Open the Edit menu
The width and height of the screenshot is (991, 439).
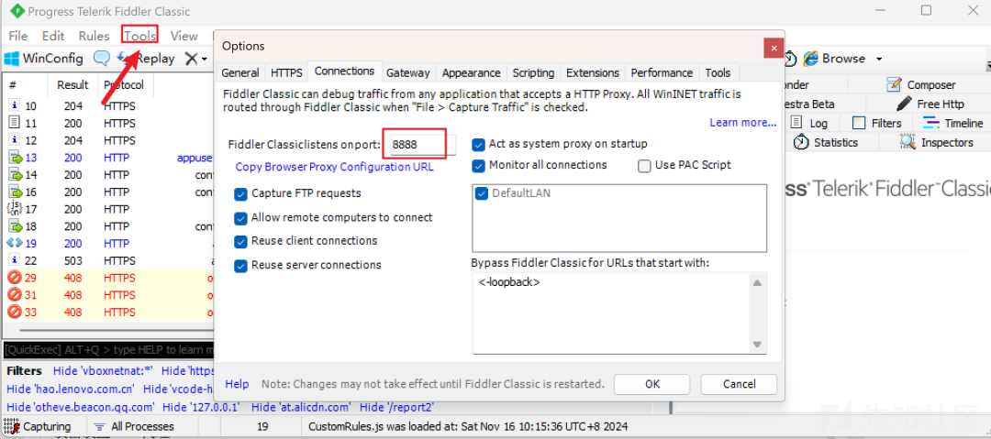tap(53, 36)
